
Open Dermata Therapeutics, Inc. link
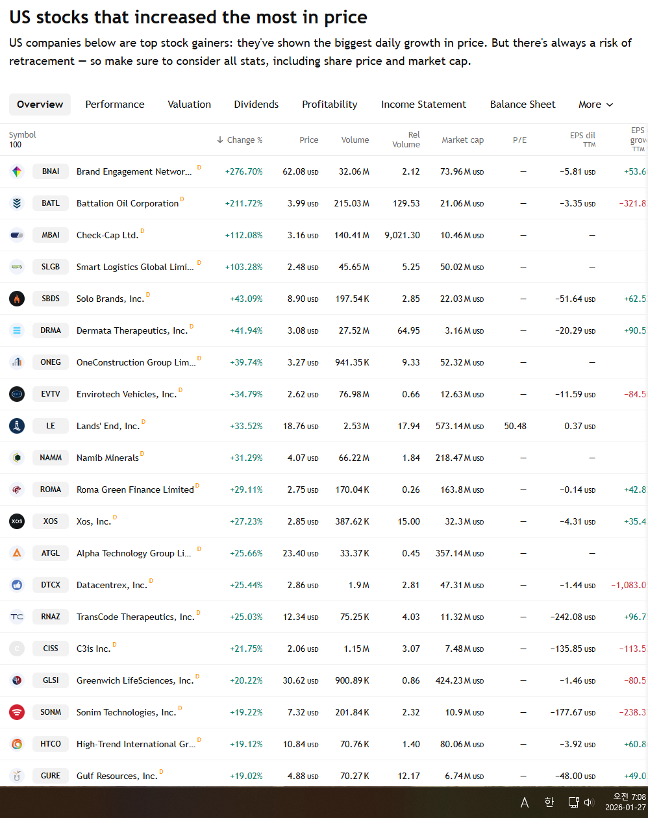(132, 330)
